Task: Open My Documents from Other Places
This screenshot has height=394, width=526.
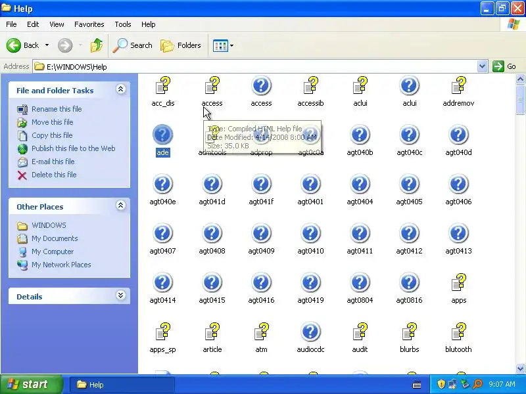Action: click(55, 238)
